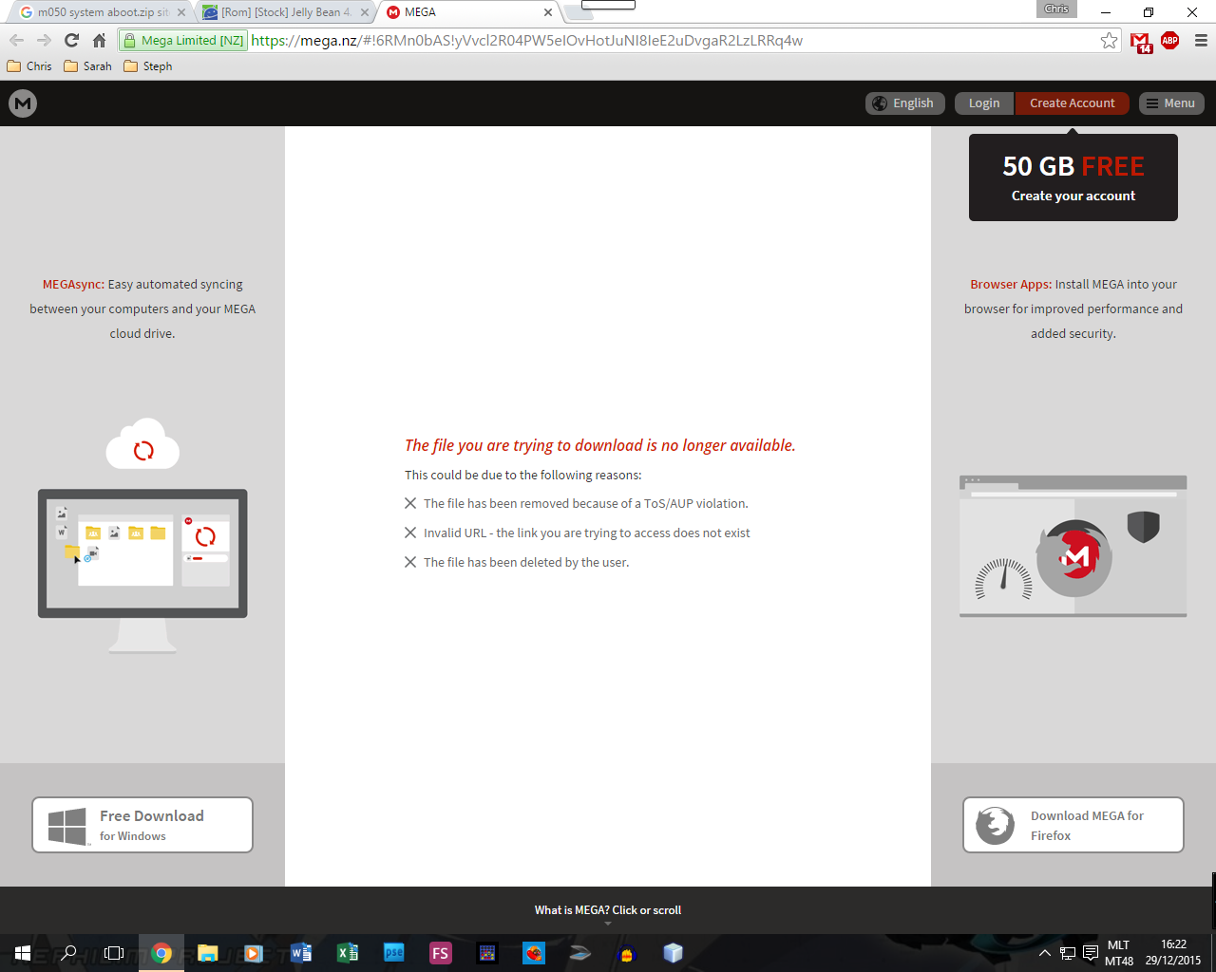Open the white cube app taskbar icon
This screenshot has width=1216, height=972.
pos(674,953)
